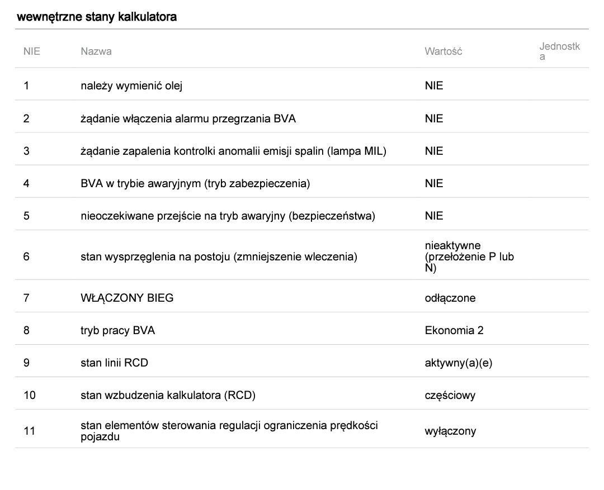This screenshot has height=490, width=604.
Task: Select the 'stan linii RCD' row
Action: click(x=114, y=363)
